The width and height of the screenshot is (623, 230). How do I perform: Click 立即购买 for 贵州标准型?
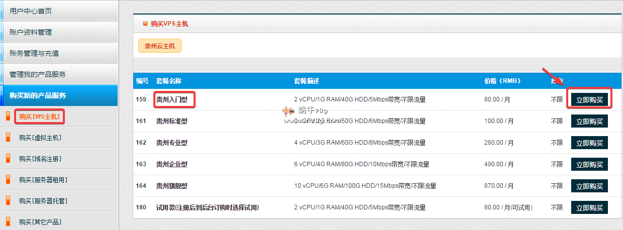(x=589, y=121)
